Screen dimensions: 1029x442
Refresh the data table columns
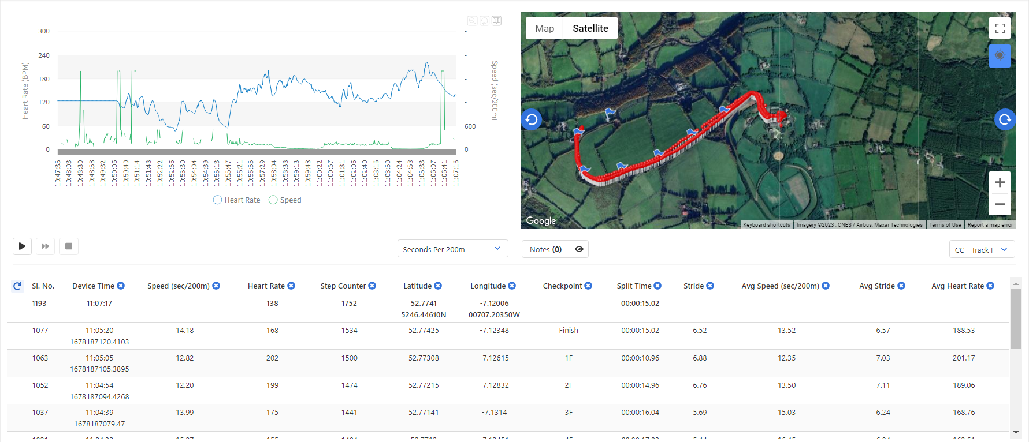17,286
